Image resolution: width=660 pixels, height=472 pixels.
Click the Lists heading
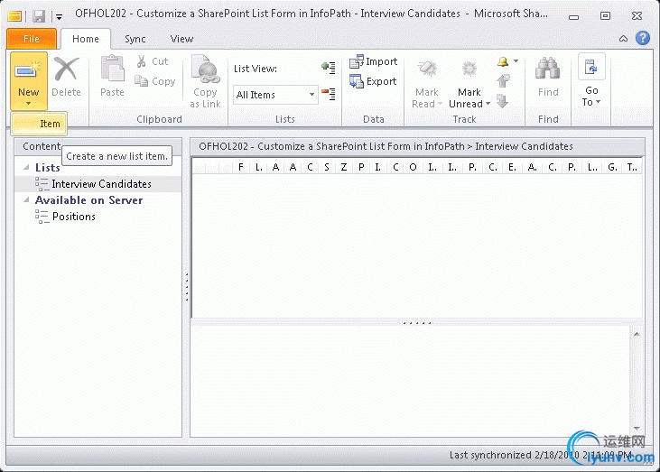tap(48, 168)
